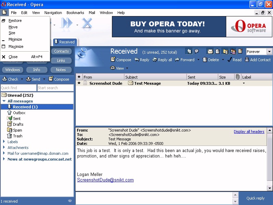Screen dimensions: 273x205
Task: Click the paperclip attachment column header
Action: click(x=238, y=77)
